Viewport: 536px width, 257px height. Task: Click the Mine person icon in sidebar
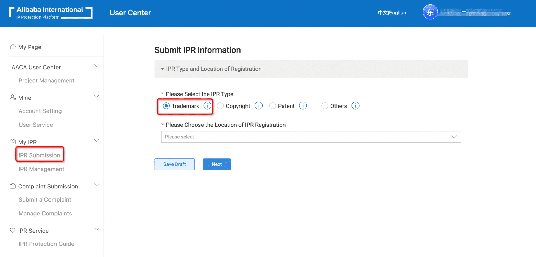click(12, 97)
